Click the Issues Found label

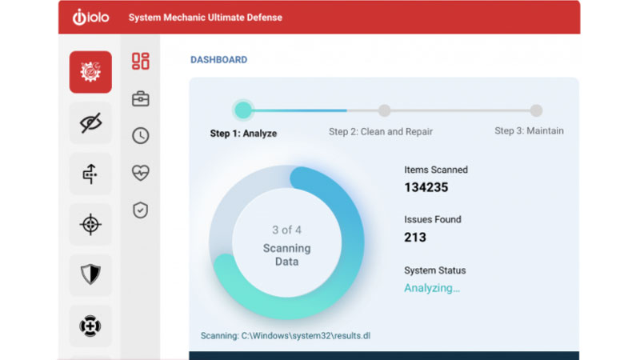point(433,219)
